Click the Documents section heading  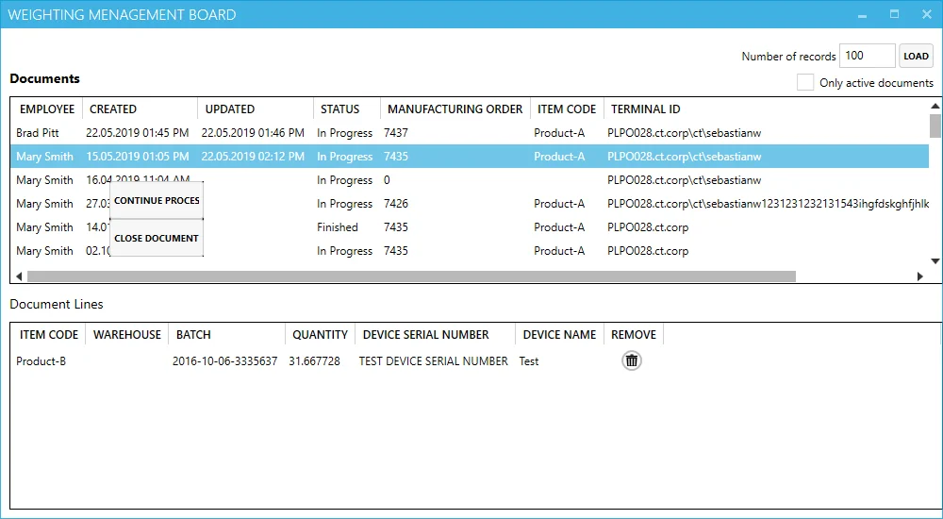(44, 78)
